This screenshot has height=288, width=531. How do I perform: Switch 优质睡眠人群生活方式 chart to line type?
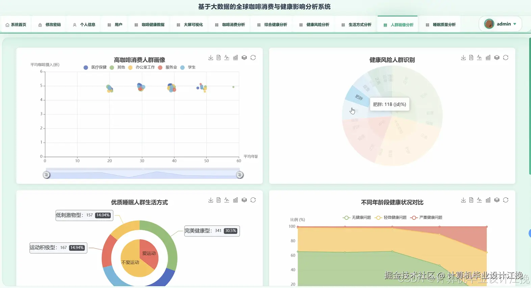[227, 200]
